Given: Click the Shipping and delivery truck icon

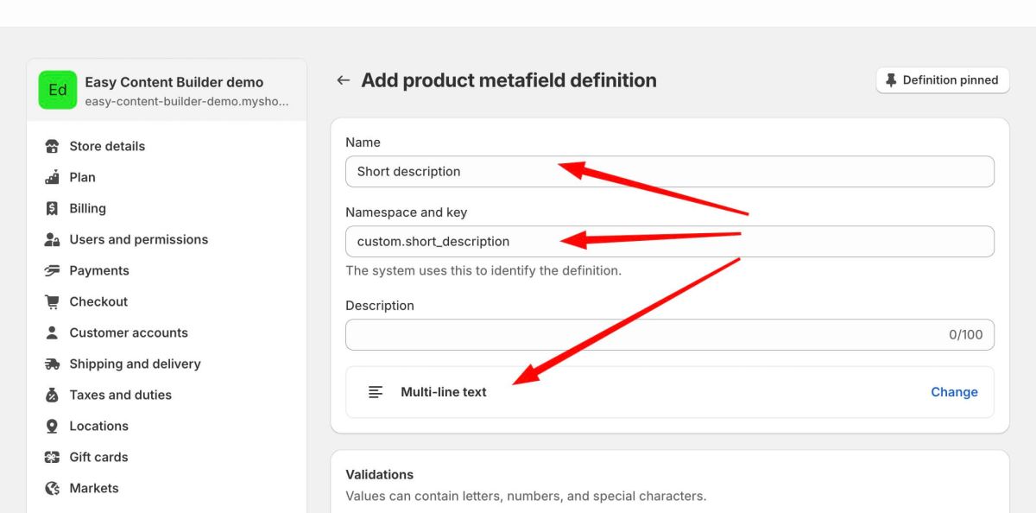Looking at the screenshot, I should (x=52, y=364).
